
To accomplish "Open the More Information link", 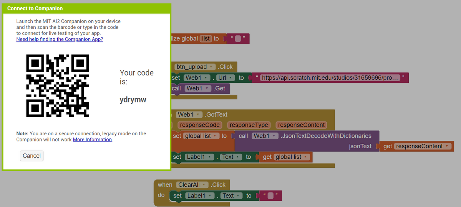I will (x=92, y=140).
